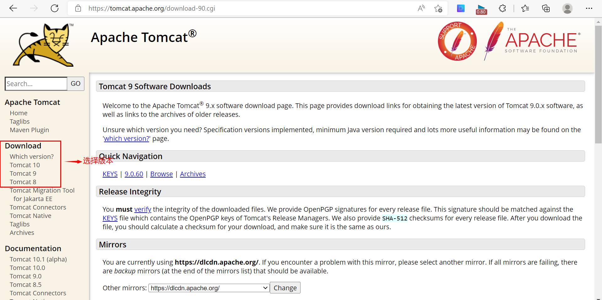Follow the 9.0.60 quick navigation link

[x=134, y=174]
